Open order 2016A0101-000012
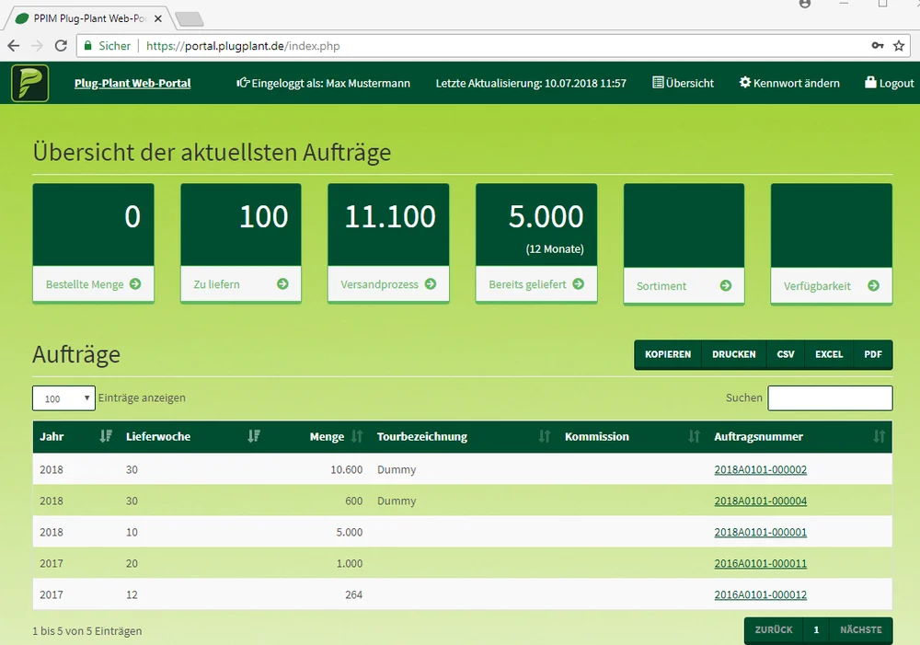 click(x=761, y=594)
